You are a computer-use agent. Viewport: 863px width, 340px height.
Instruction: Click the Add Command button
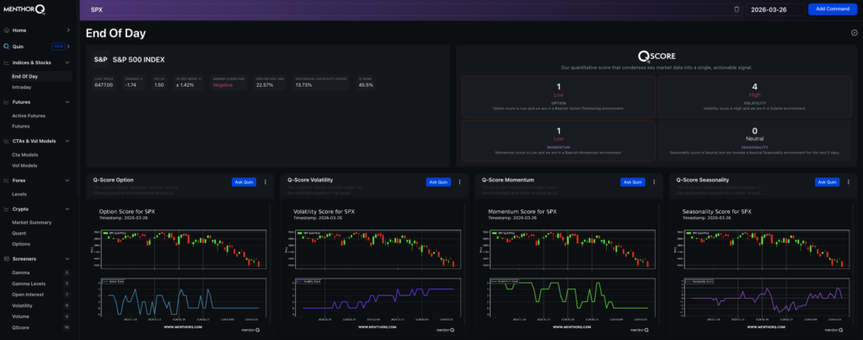[833, 9]
